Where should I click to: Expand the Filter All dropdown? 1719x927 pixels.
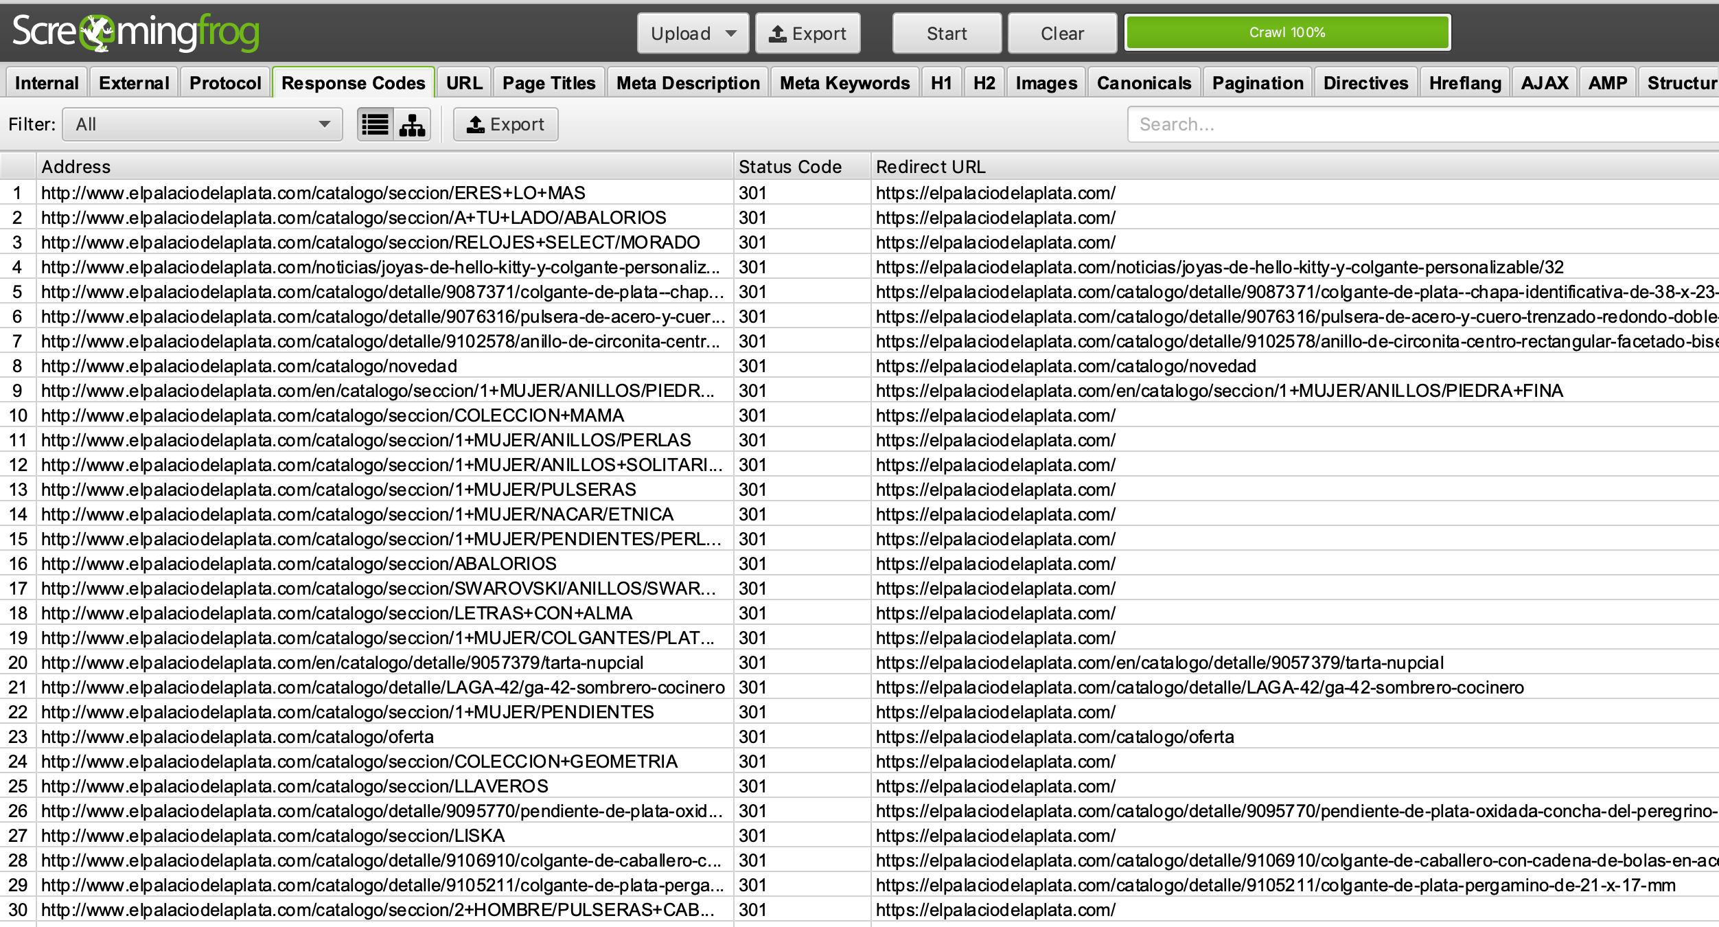(203, 124)
